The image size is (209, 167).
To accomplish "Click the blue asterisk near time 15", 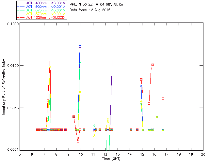I will (x=141, y=86).
